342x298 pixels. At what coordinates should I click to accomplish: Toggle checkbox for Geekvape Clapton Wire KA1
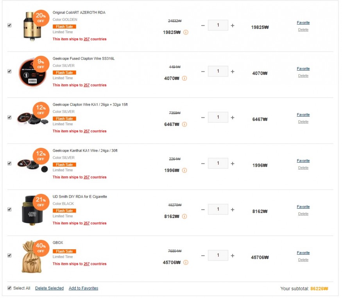tap(9, 117)
